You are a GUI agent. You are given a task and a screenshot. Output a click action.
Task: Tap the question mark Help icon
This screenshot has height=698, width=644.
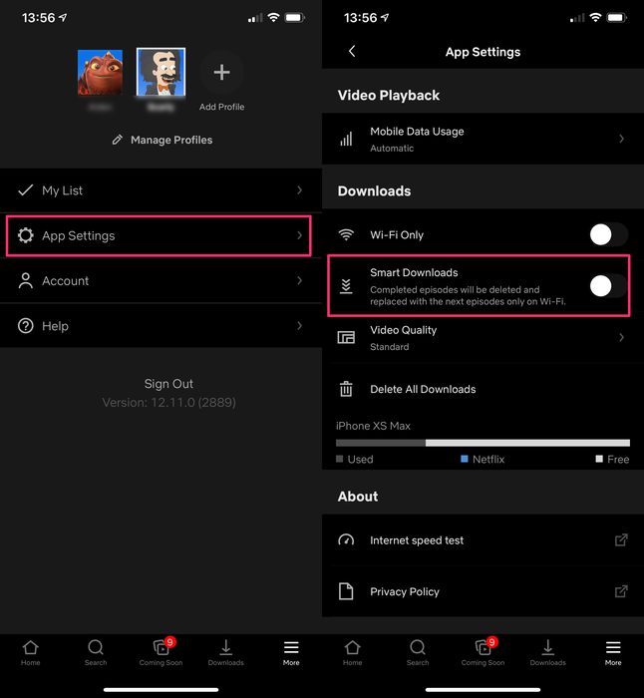(x=25, y=326)
